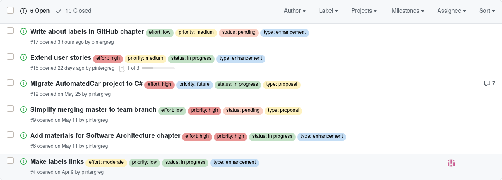This screenshot has height=180, width=502.
Task: Click the open status icon beside Extend user stories
Action: coord(24,57)
